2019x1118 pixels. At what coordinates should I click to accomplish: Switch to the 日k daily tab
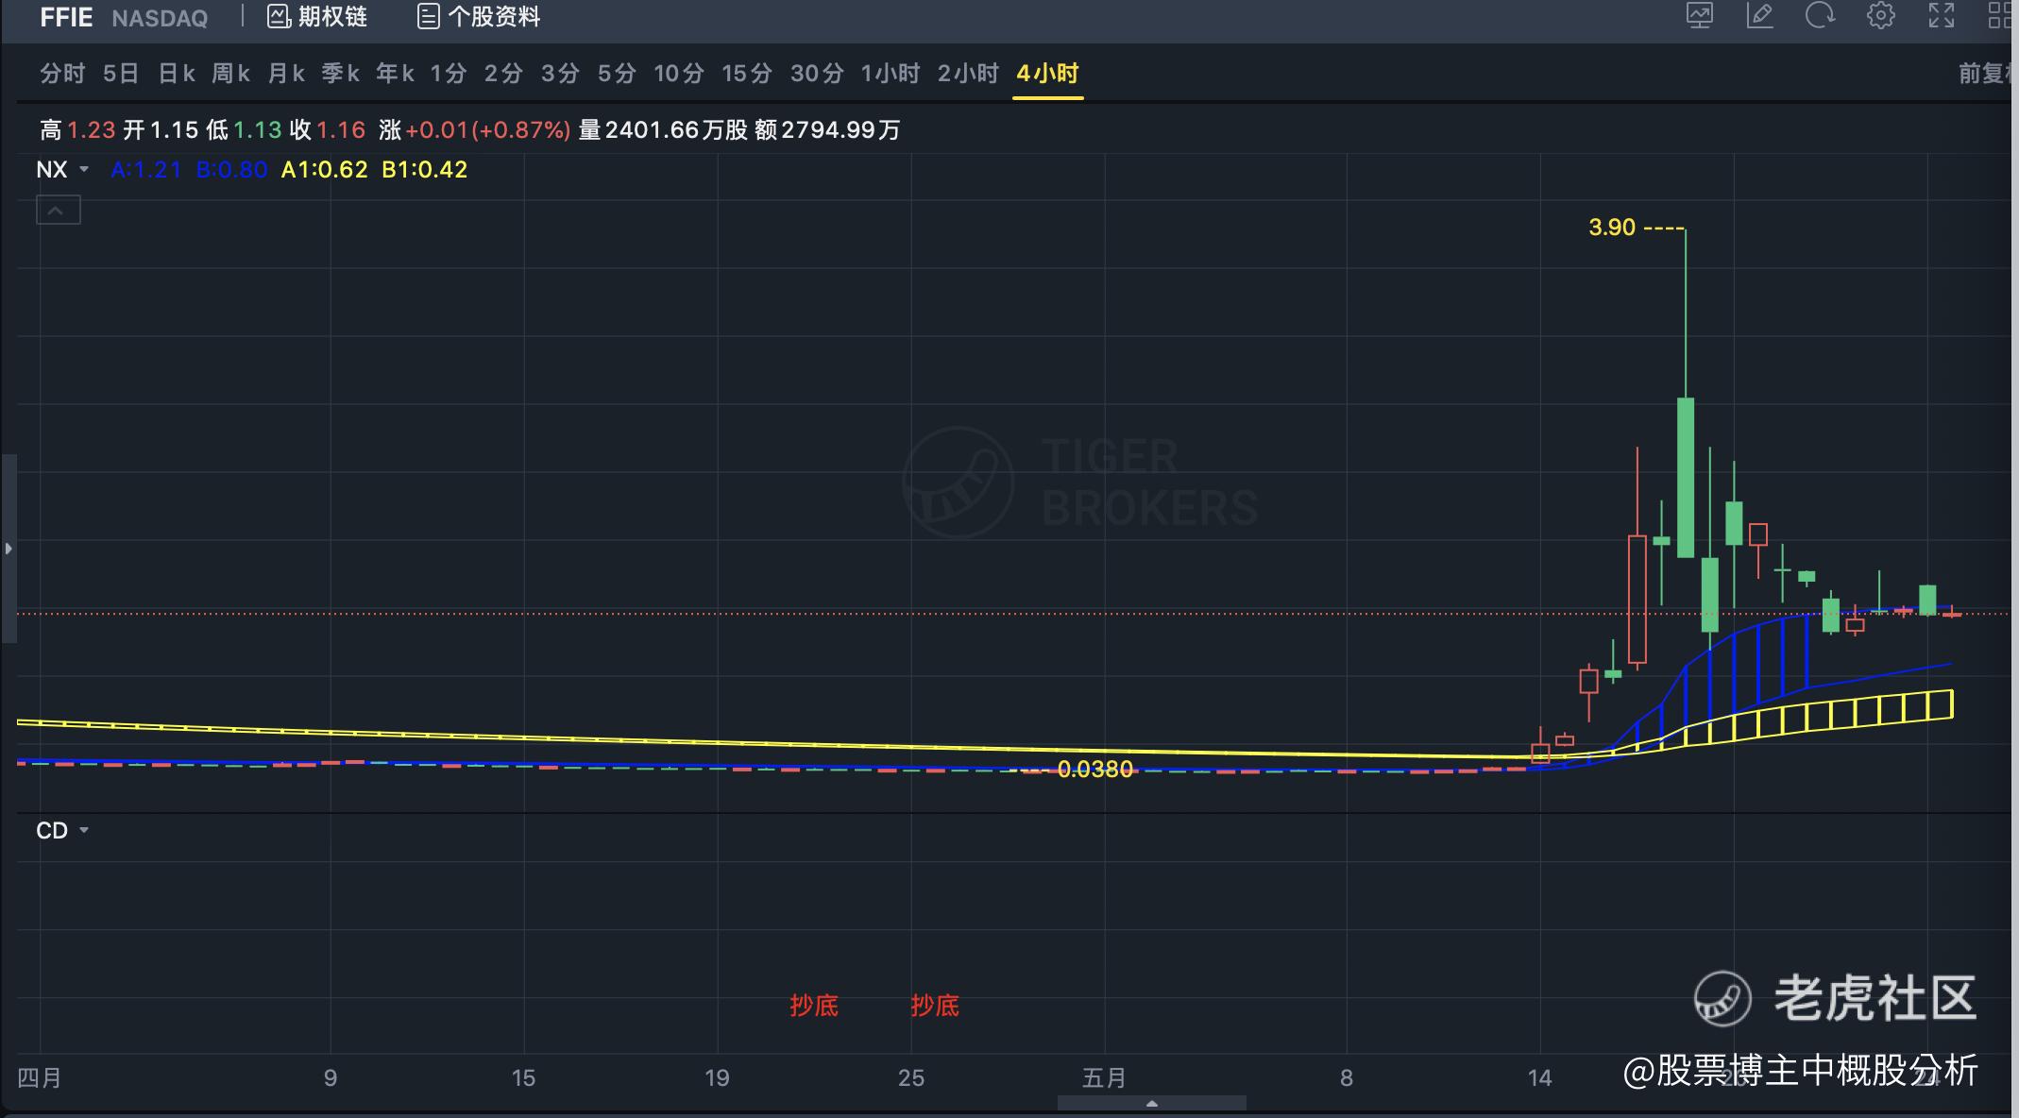[x=177, y=74]
